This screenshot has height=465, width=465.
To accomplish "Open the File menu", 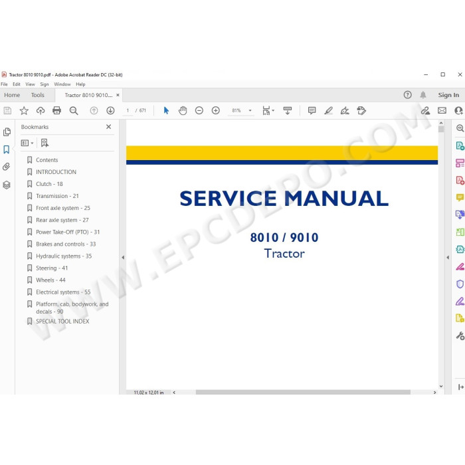I will click(x=4, y=84).
